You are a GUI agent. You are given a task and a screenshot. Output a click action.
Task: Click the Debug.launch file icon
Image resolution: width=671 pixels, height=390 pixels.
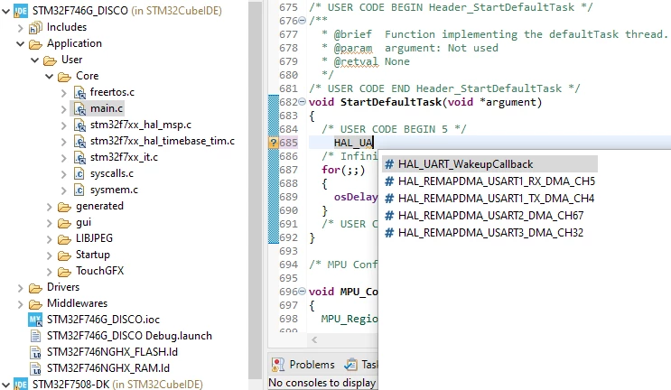(35, 336)
